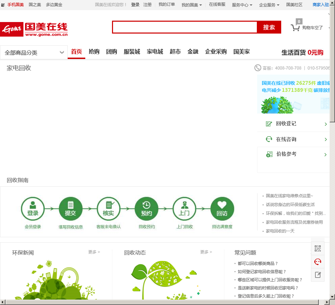This screenshot has height=305, width=335.
Task: Click the 回访 heart circle icon
Action: click(222, 209)
